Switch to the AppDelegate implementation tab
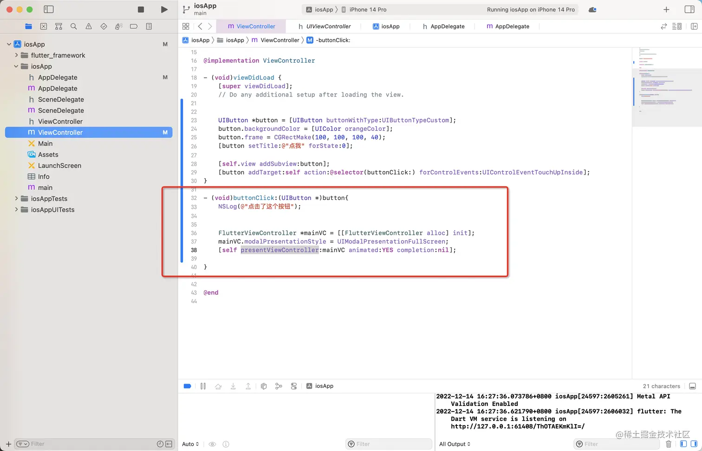This screenshot has width=702, height=451. [x=508, y=26]
